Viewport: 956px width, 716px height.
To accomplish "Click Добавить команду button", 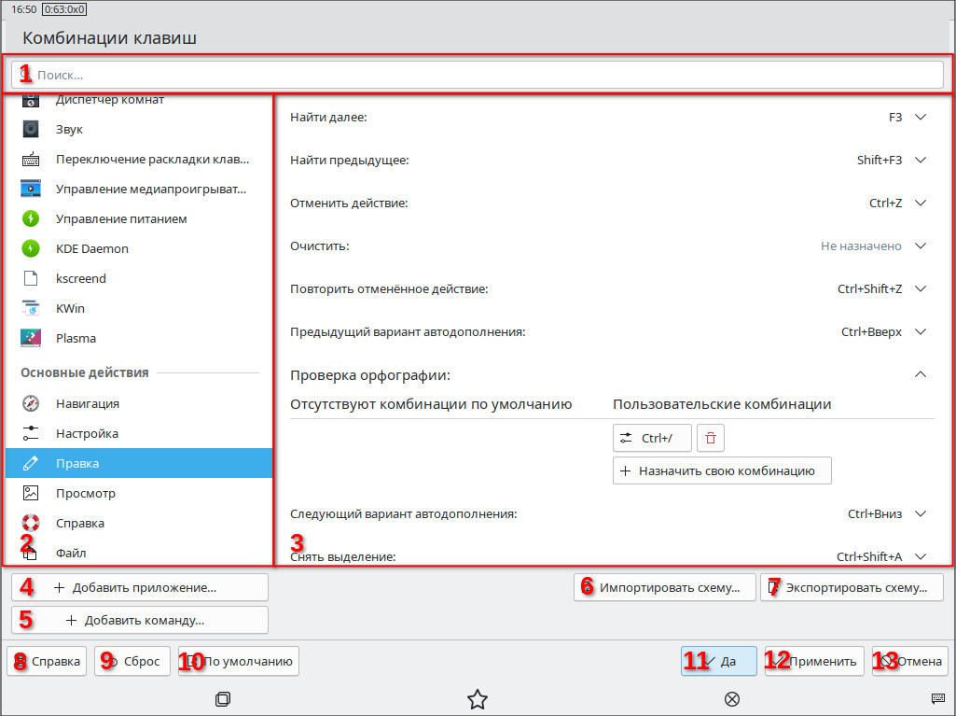I will [x=140, y=620].
